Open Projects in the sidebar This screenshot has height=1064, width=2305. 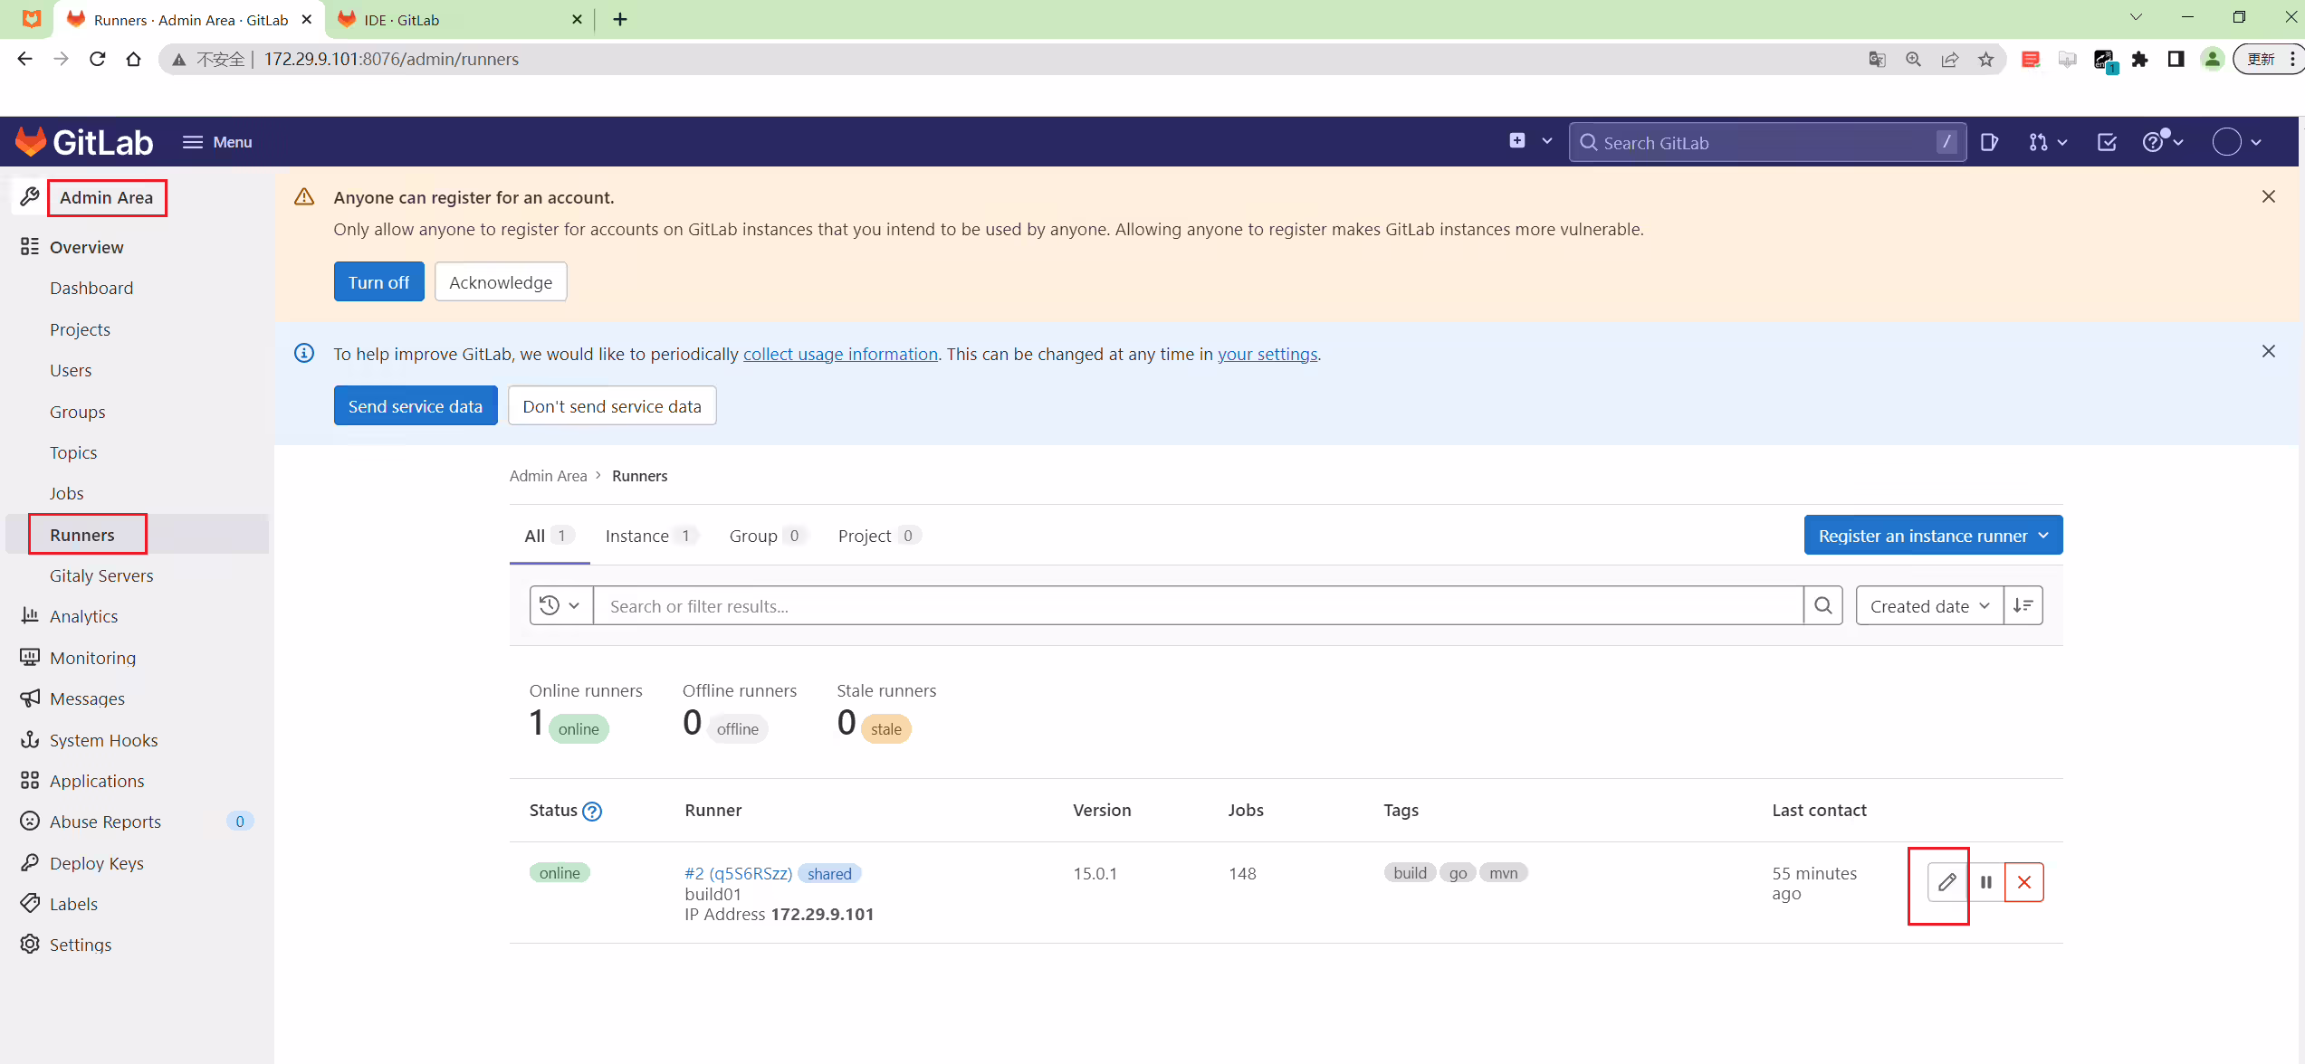[x=80, y=329]
